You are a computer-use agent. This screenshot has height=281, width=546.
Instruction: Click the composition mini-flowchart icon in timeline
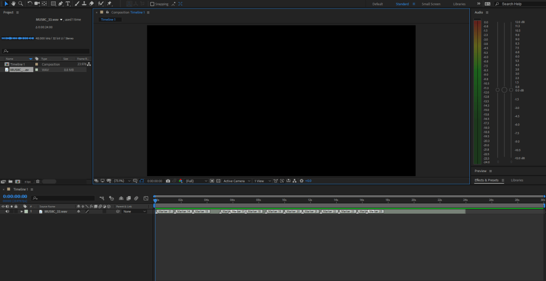coord(101,198)
